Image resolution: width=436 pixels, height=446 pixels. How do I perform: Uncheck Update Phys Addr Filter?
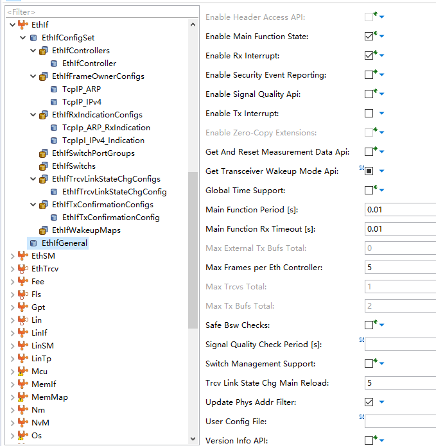[x=369, y=402]
